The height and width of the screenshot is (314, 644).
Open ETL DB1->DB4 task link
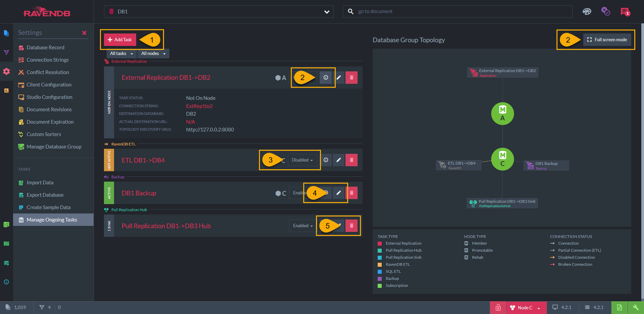point(143,160)
